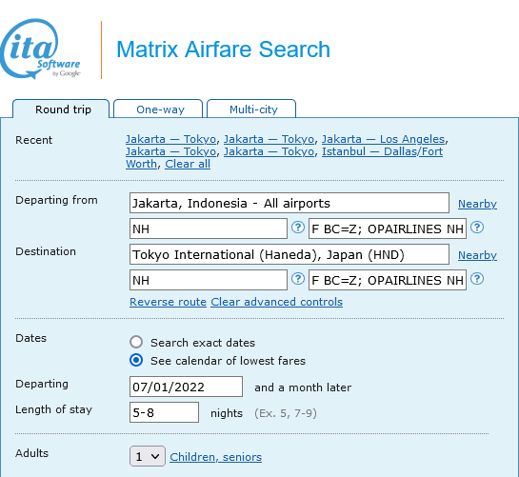Click the 'and a month later' text
519x477 pixels.
(x=303, y=388)
